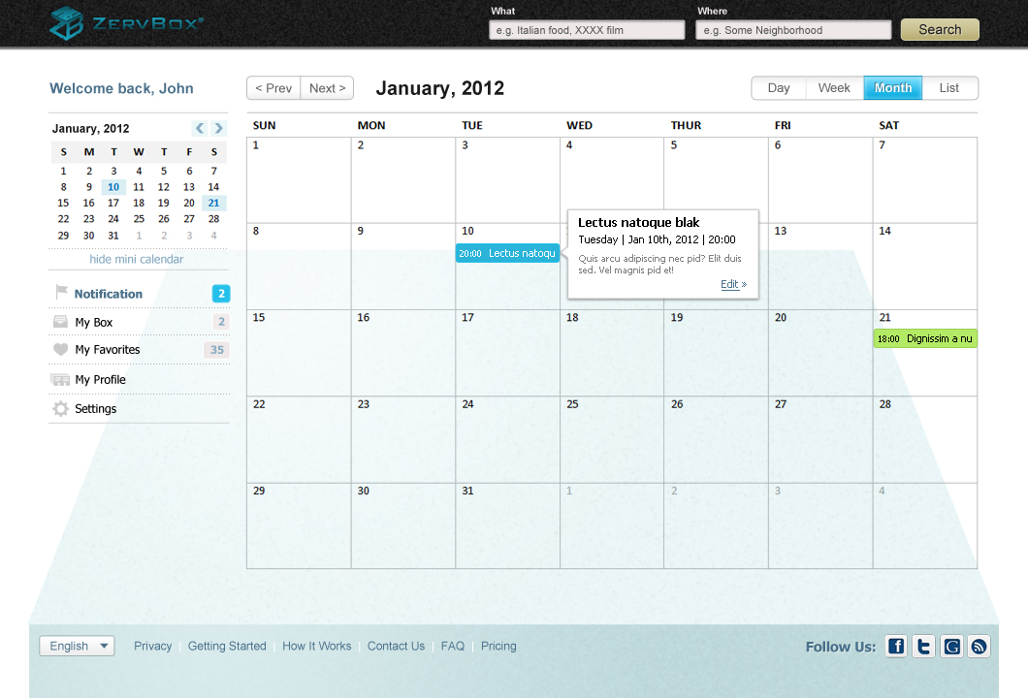Click the My Favorites count badge 35
Image resolution: width=1028 pixels, height=698 pixels.
(x=217, y=349)
